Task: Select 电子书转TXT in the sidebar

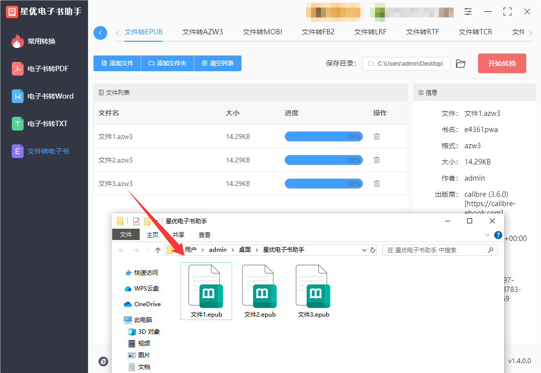Action: [40, 124]
